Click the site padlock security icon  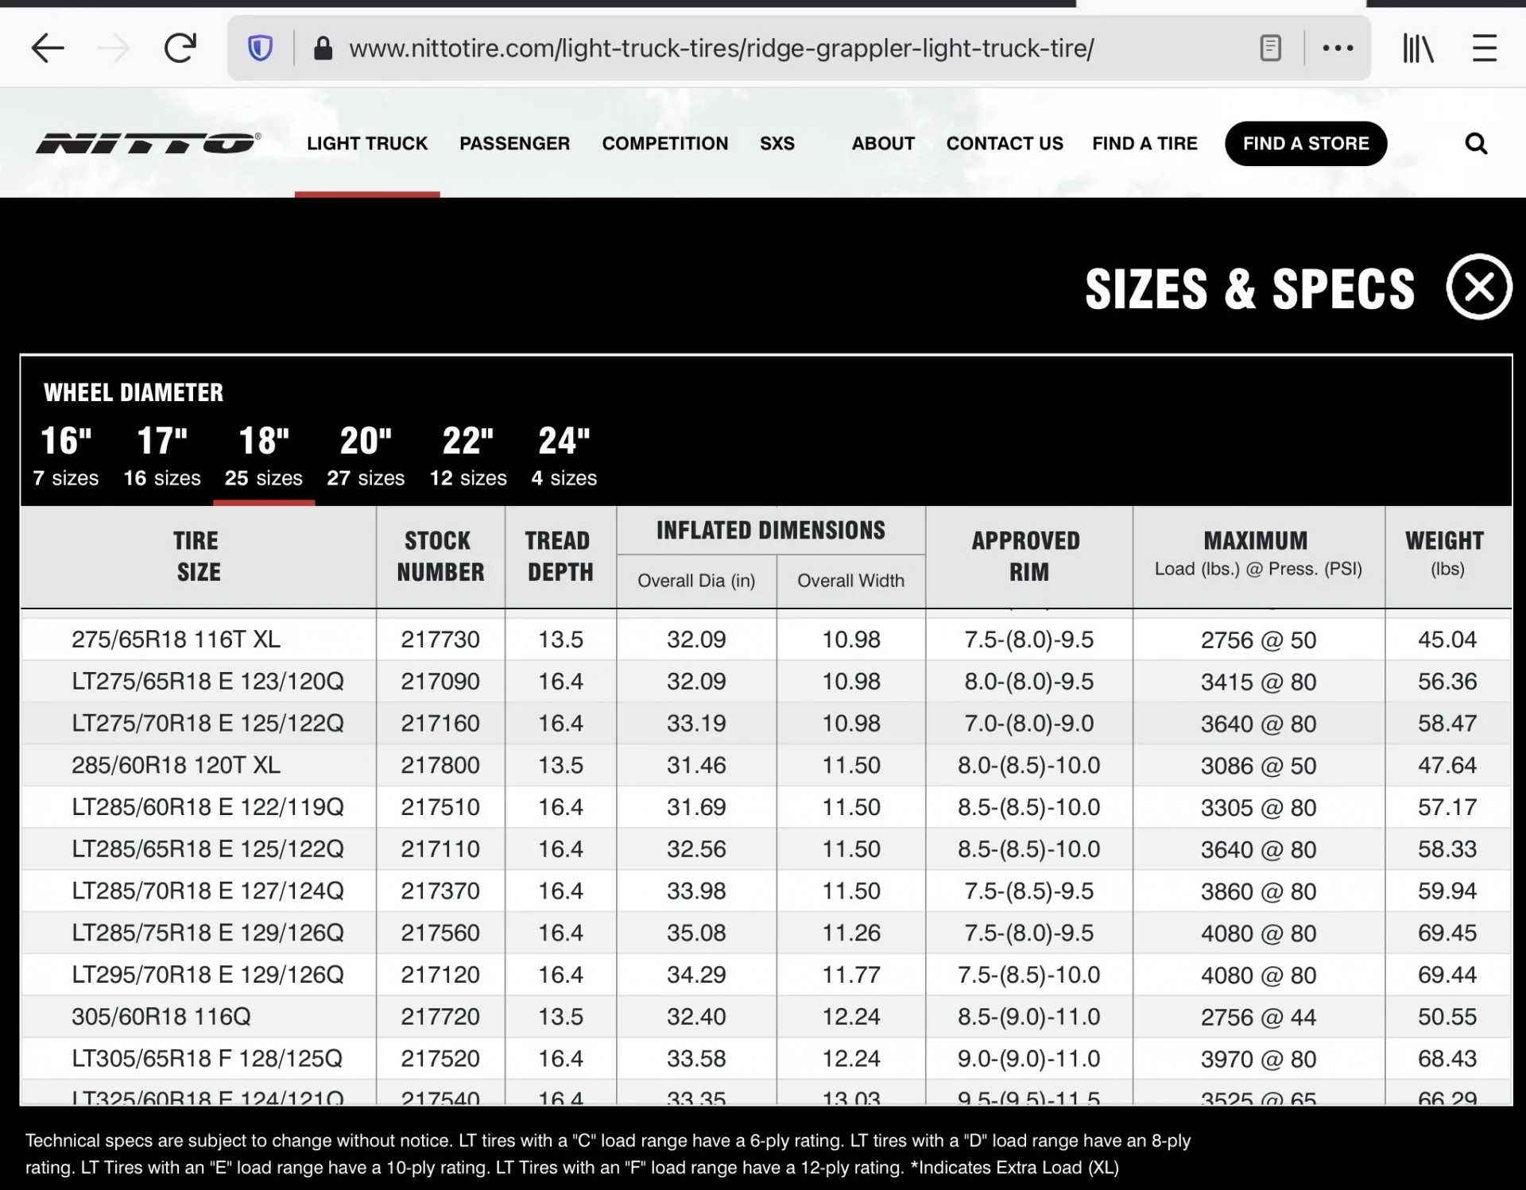point(323,48)
